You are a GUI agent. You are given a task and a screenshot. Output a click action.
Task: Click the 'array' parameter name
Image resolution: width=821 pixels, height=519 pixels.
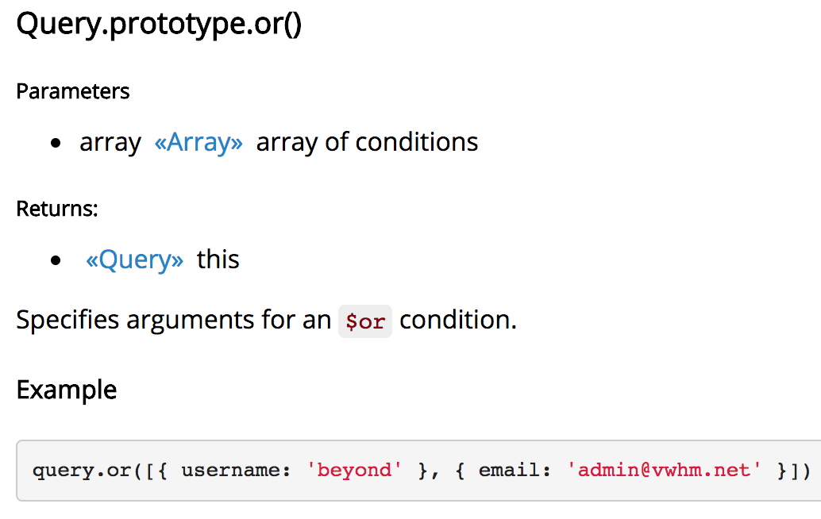[x=110, y=143]
